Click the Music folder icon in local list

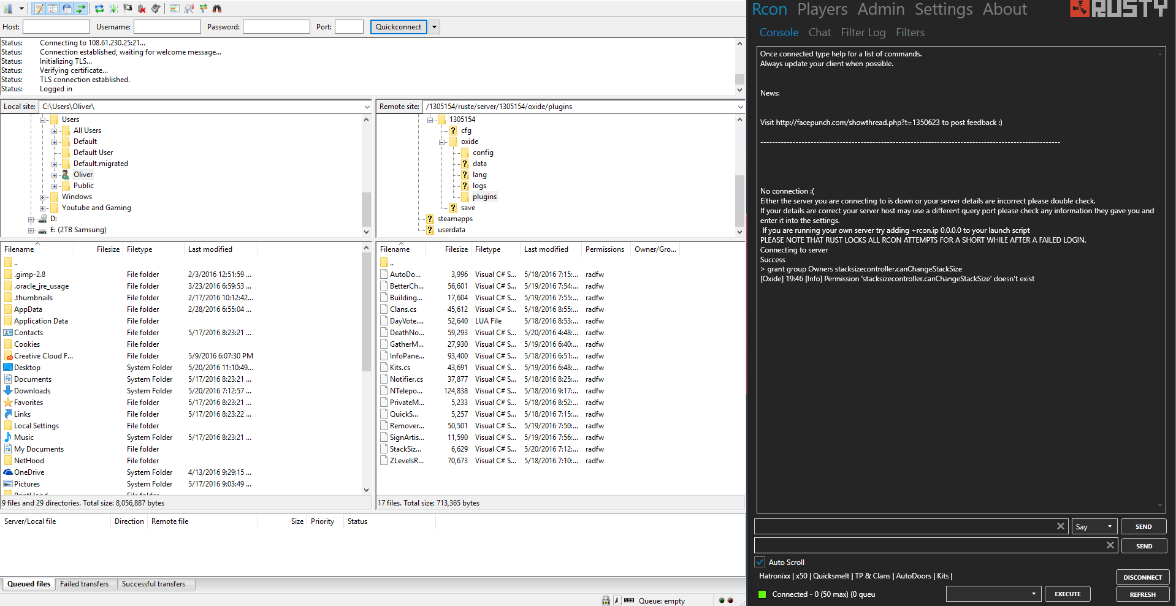click(8, 437)
